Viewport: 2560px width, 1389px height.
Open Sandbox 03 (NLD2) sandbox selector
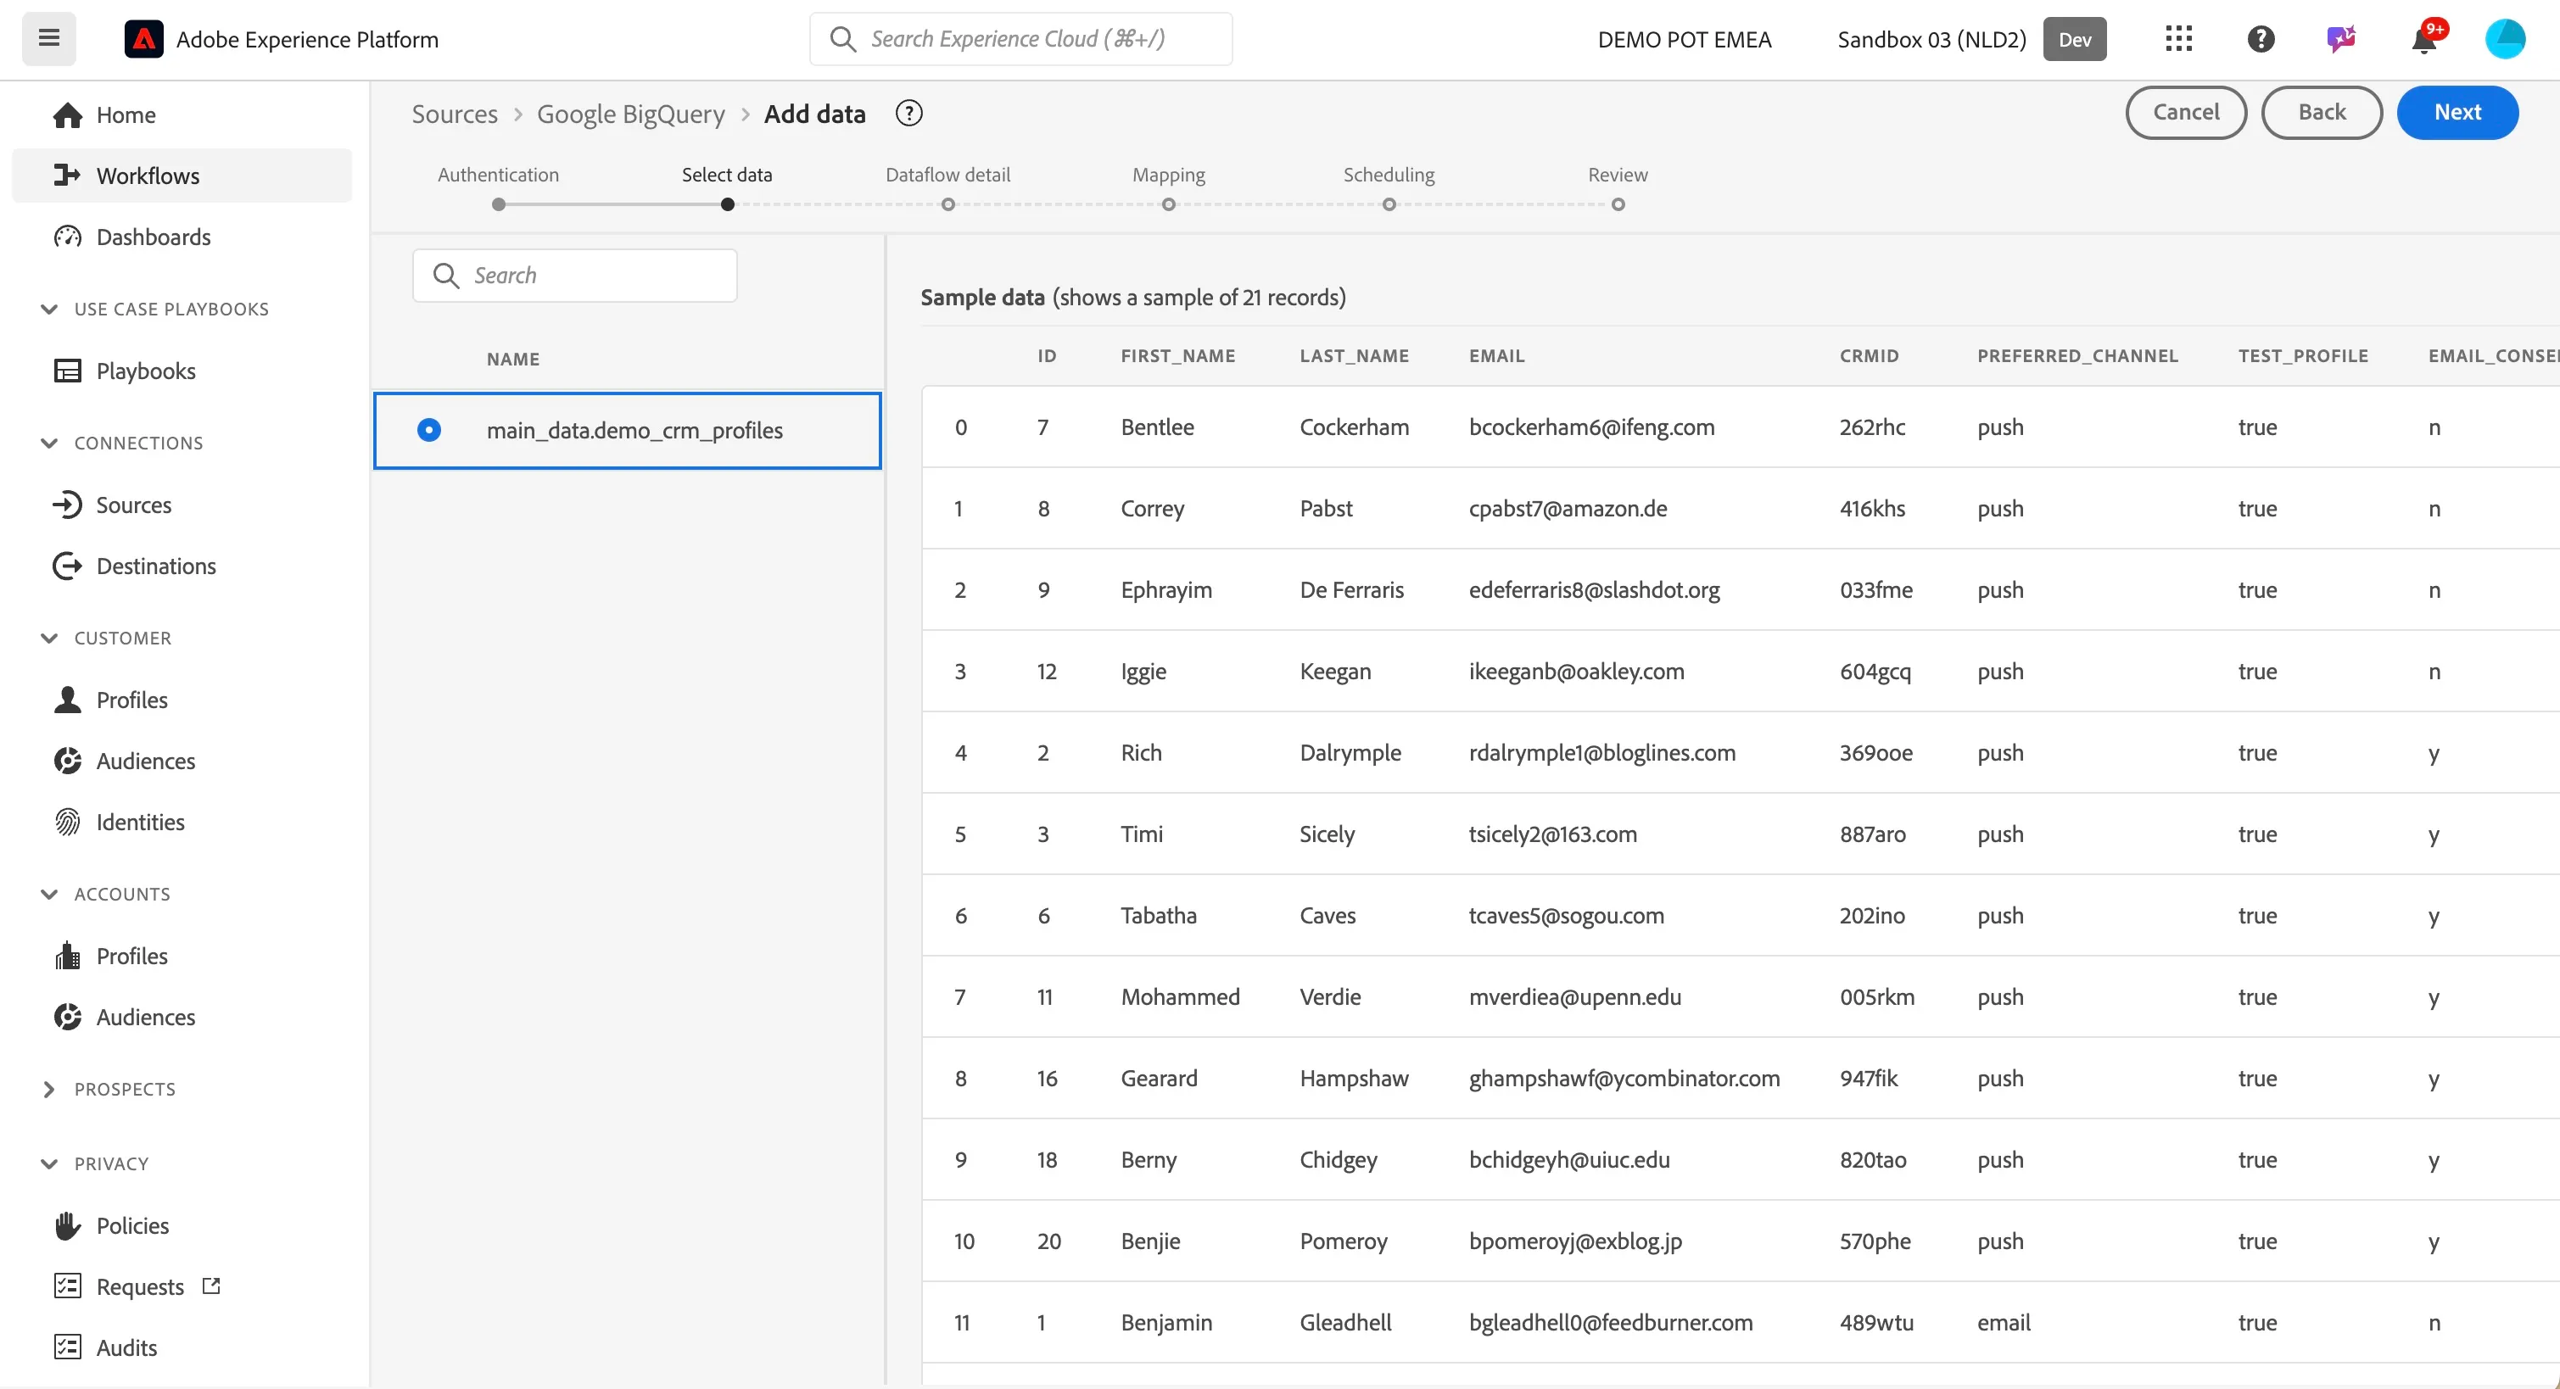pos(1970,39)
